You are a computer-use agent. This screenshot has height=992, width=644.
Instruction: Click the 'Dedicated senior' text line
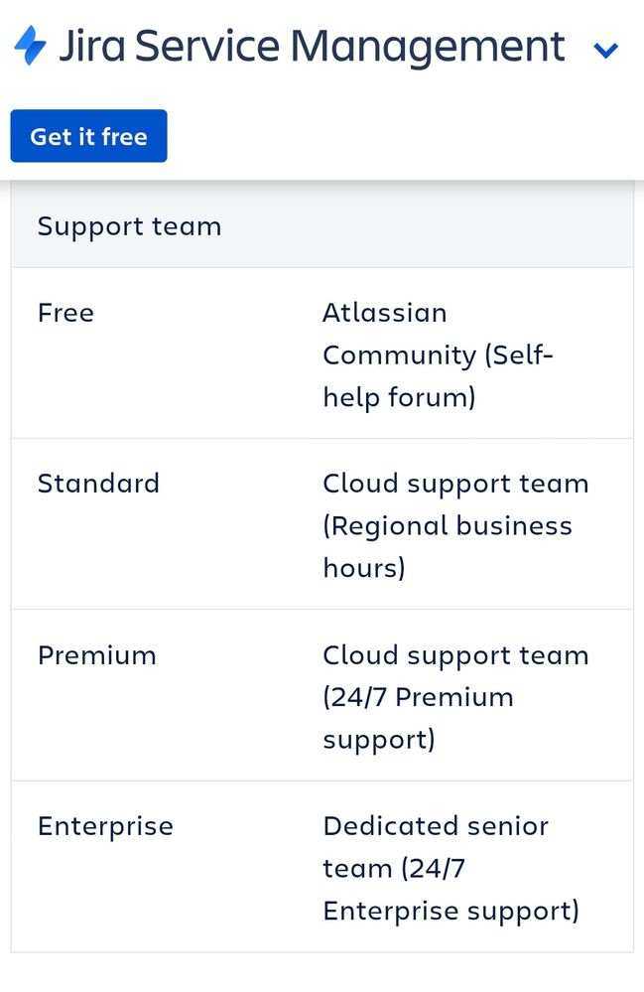click(x=436, y=826)
